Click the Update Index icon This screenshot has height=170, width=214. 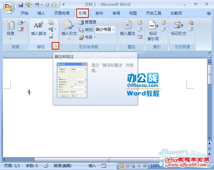tap(163, 29)
